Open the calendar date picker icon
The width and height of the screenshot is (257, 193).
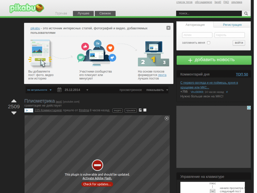pos(59,90)
